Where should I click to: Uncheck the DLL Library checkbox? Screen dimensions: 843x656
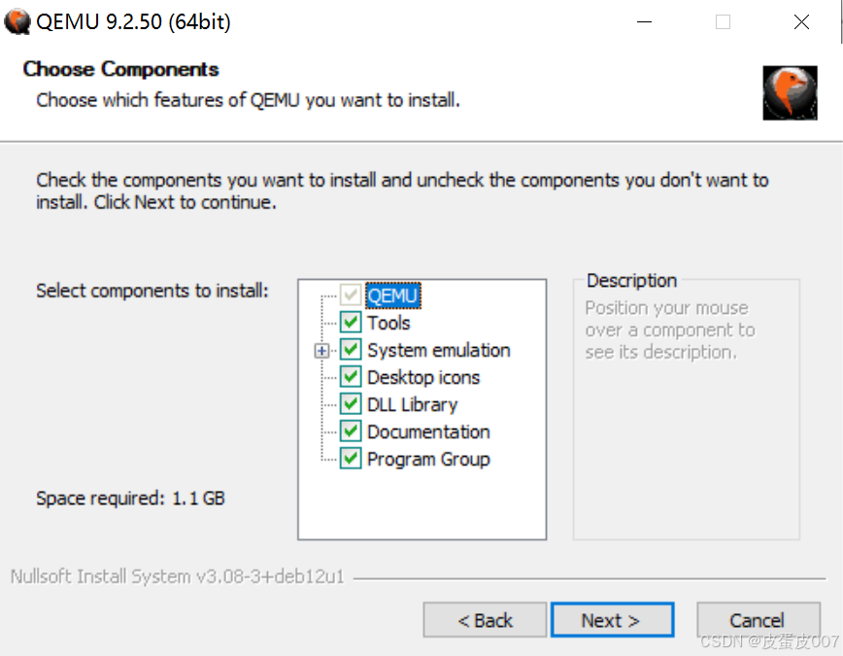[x=351, y=404]
